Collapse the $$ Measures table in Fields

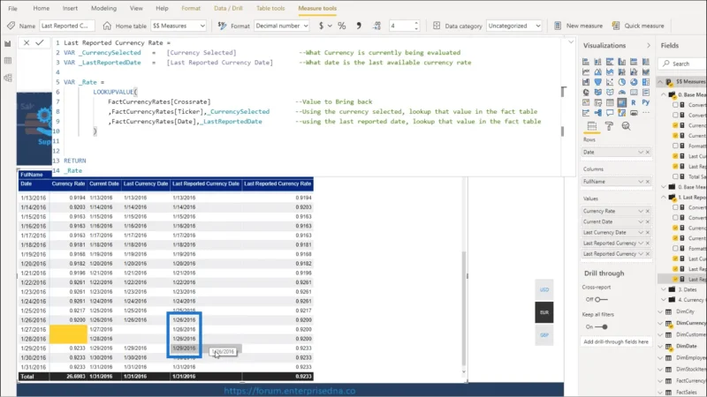pyautogui.click(x=660, y=82)
